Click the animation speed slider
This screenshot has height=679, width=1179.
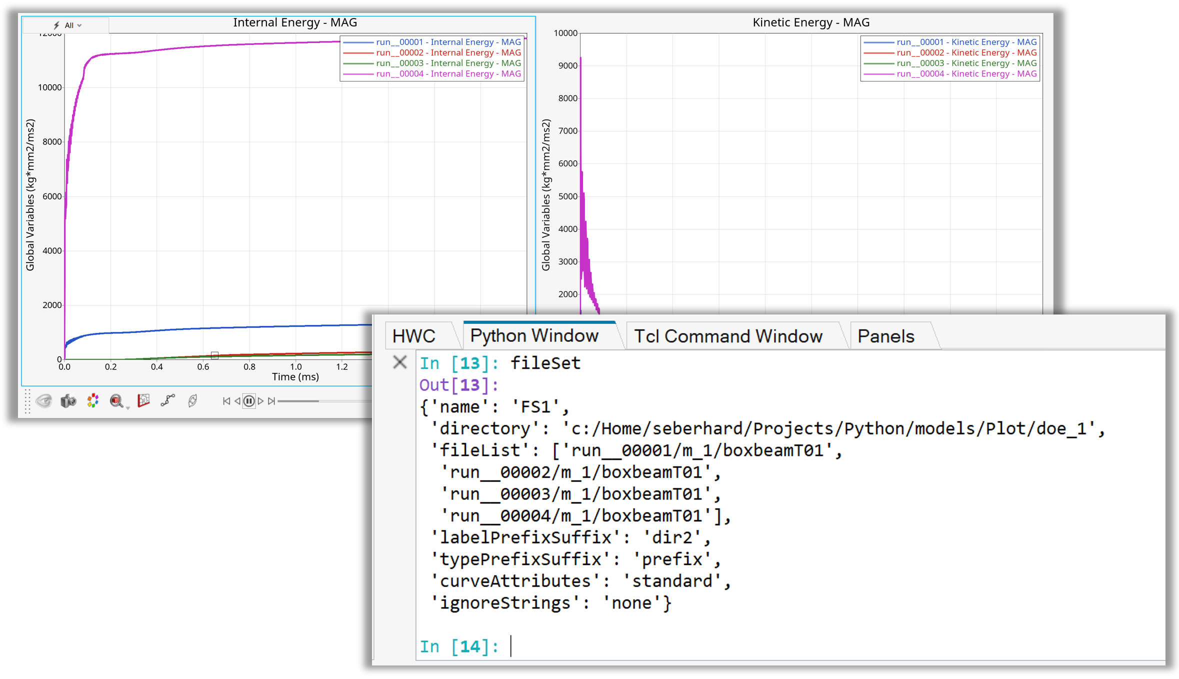(x=325, y=401)
